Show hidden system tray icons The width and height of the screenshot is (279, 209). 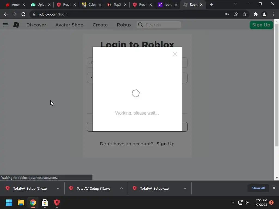coord(233,202)
